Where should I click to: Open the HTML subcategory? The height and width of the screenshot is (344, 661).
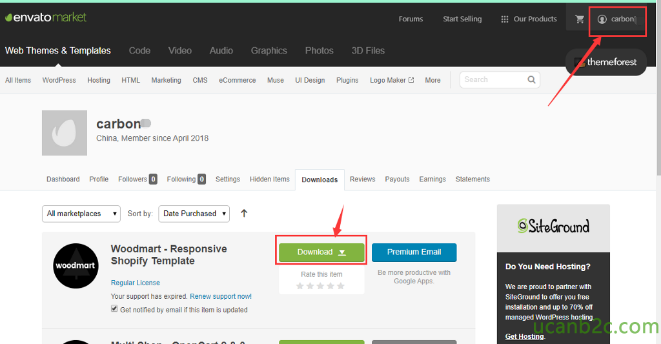(x=130, y=80)
